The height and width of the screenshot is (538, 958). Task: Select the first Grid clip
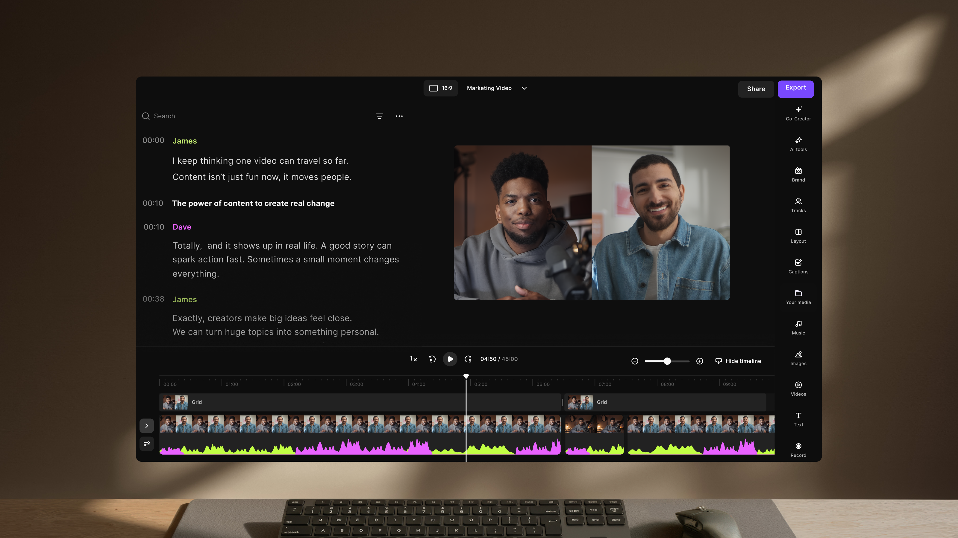(360, 402)
